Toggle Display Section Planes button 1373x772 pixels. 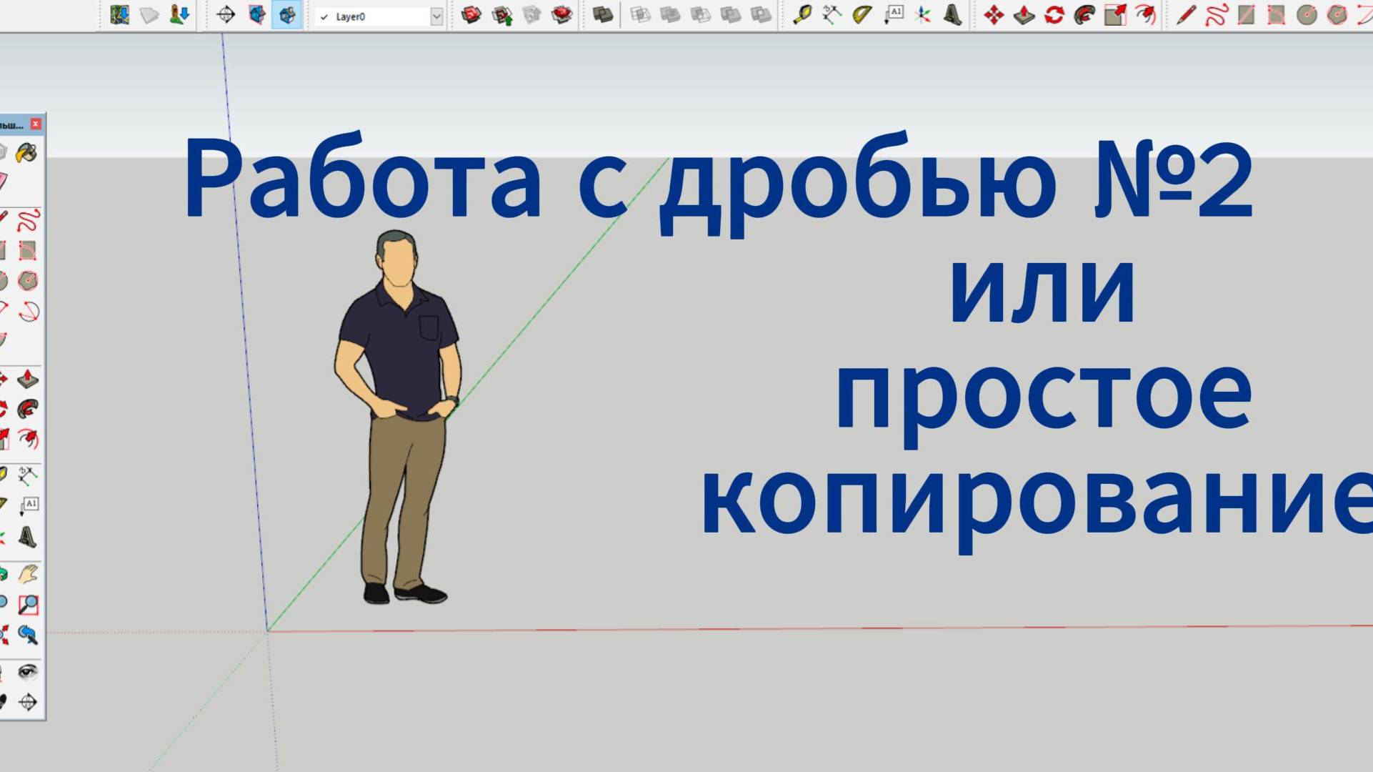(x=257, y=15)
